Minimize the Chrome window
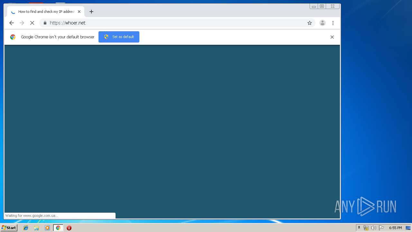This screenshot has height=232, width=412. [314, 6]
